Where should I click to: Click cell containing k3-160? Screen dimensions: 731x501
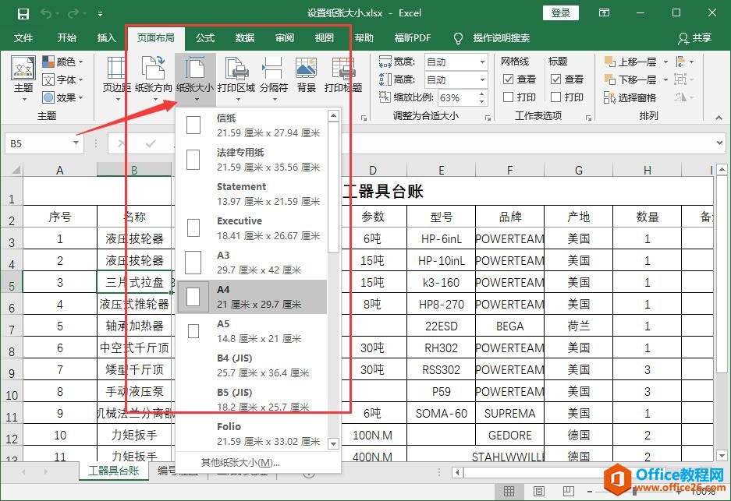(441, 282)
